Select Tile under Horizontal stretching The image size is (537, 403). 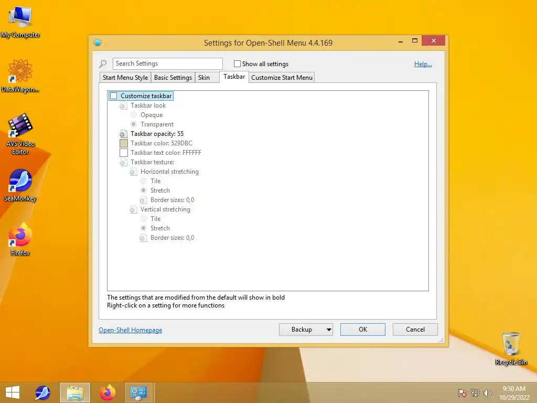[x=144, y=181]
